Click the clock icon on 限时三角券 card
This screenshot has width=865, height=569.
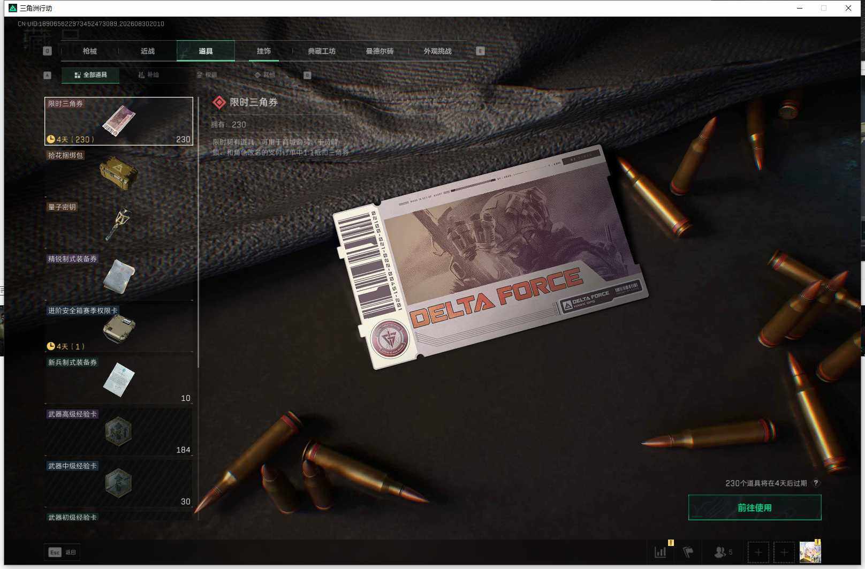tap(51, 139)
